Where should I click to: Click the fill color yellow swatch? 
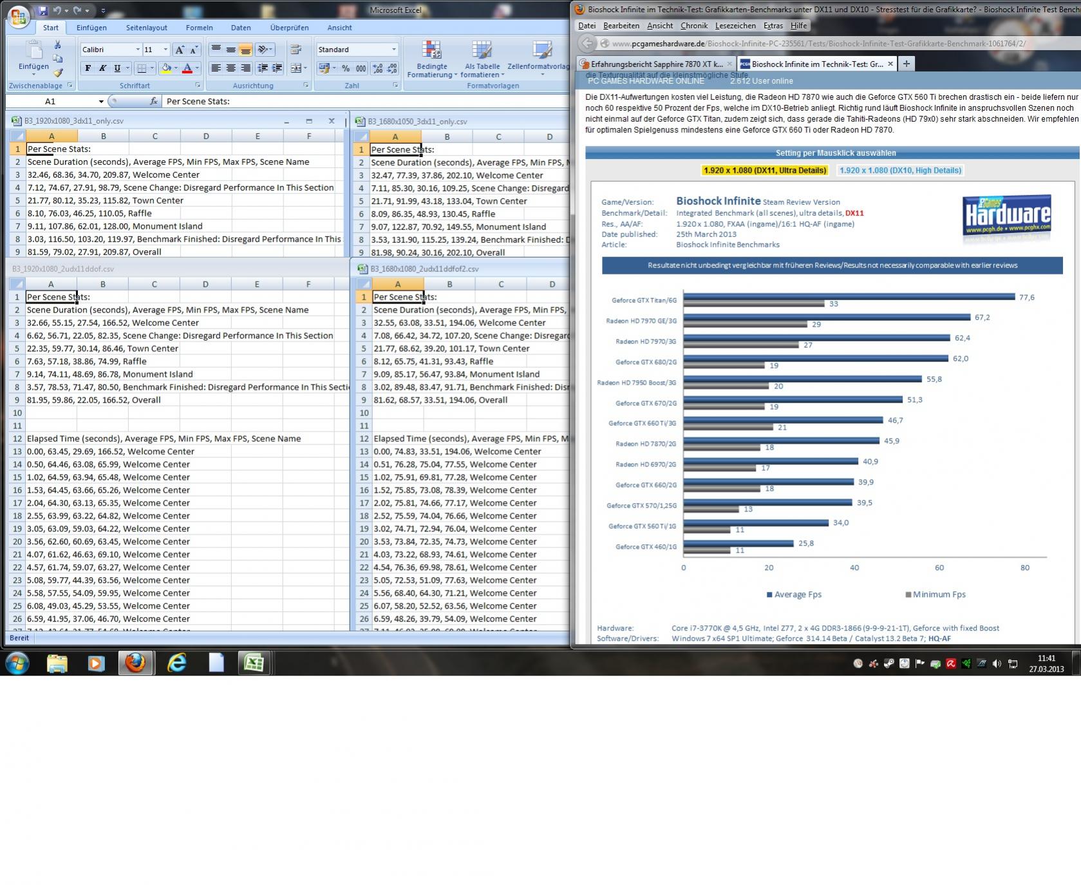pyautogui.click(x=167, y=68)
